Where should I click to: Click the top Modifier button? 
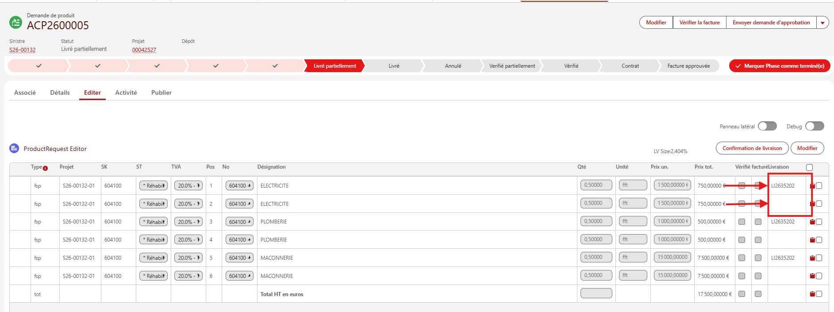click(656, 23)
